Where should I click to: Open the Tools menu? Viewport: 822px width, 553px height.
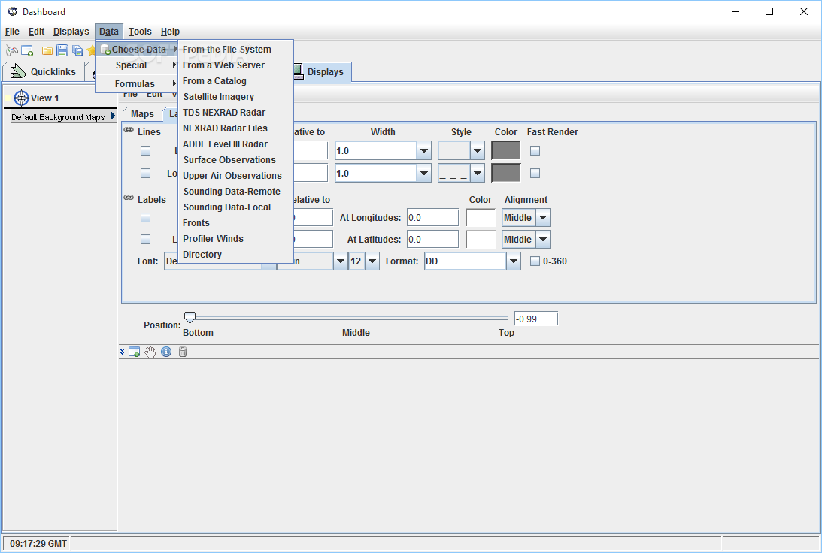pyautogui.click(x=140, y=32)
